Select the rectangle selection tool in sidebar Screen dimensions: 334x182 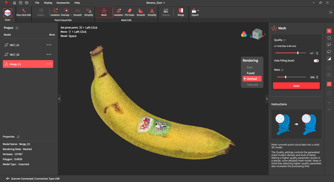pos(329,38)
